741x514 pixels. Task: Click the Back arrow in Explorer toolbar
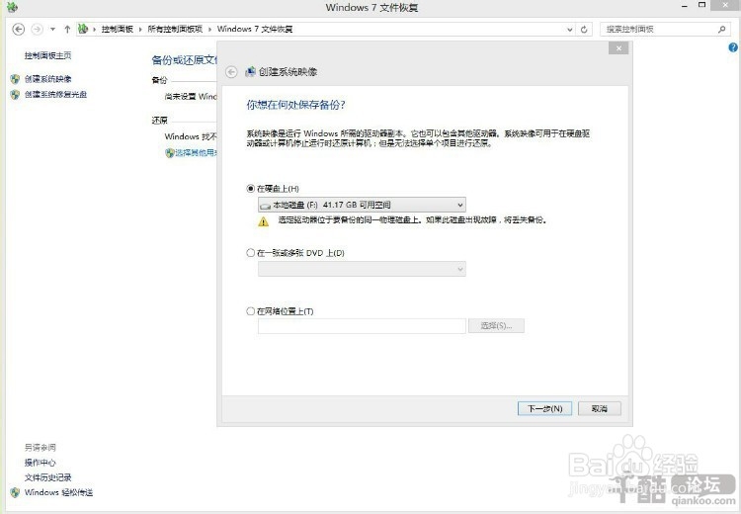coord(18,30)
